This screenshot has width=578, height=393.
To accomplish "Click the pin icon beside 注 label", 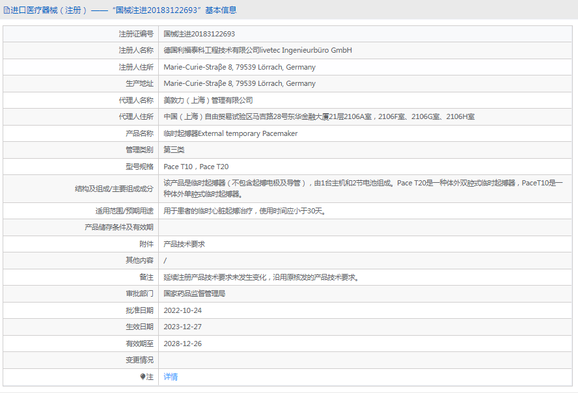I will [143, 377].
